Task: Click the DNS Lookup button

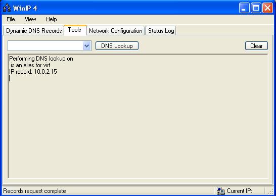Action: [117, 46]
